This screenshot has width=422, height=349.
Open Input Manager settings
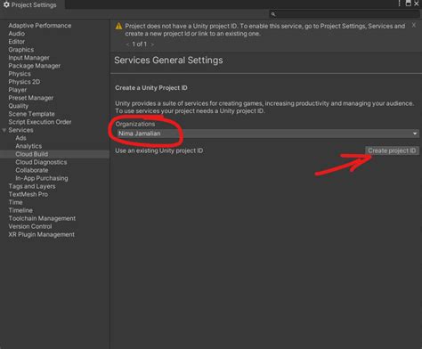coord(28,58)
